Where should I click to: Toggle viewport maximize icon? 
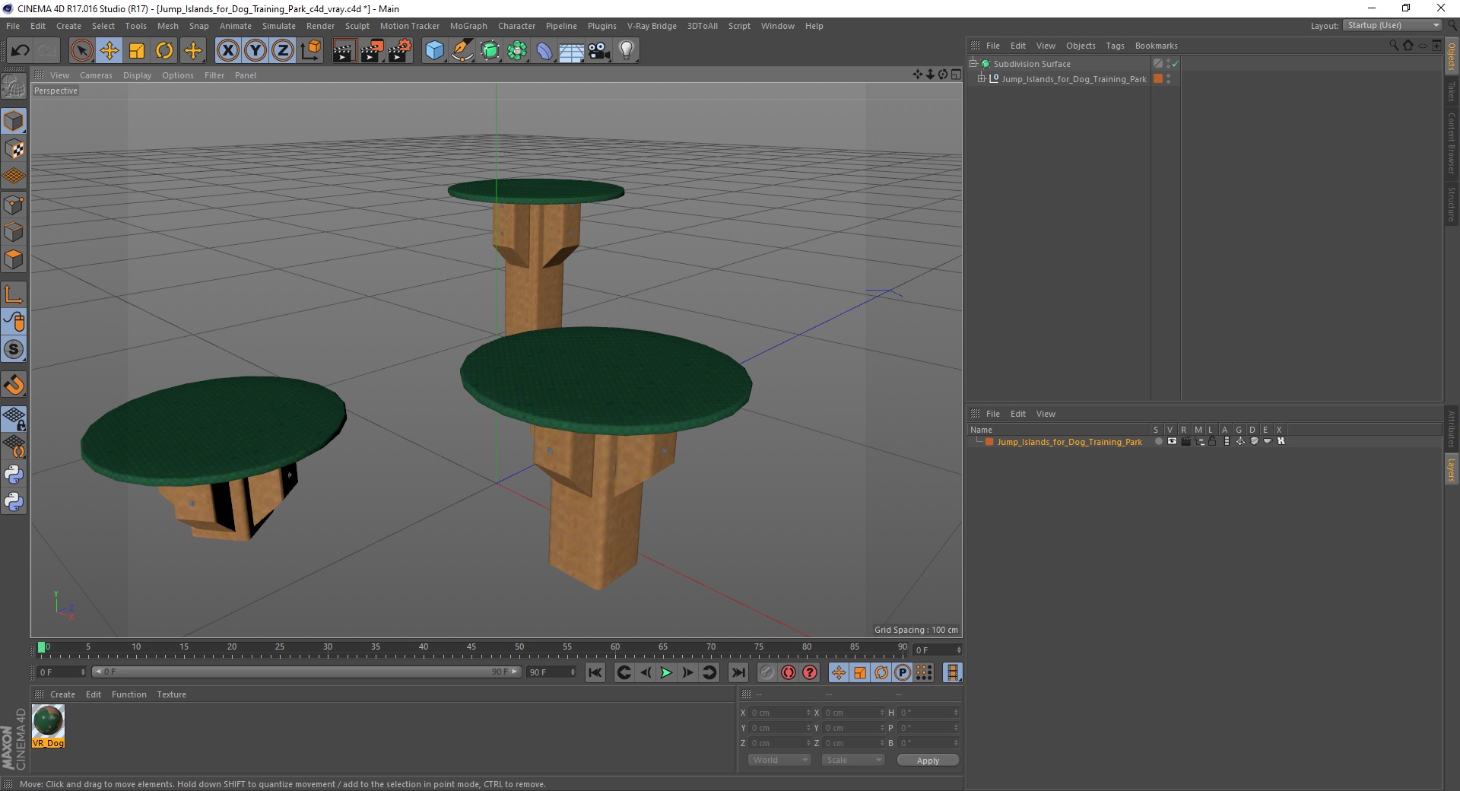pos(956,75)
